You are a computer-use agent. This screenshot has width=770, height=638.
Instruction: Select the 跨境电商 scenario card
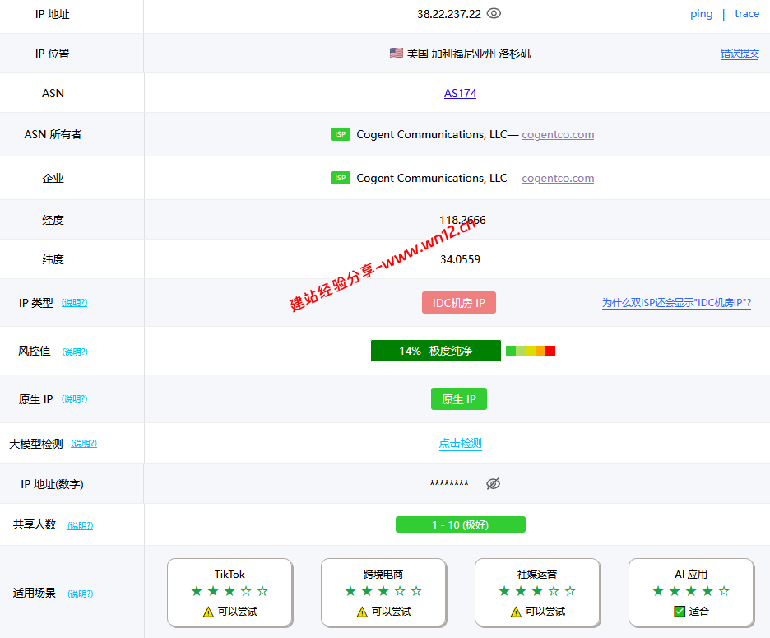point(383,592)
